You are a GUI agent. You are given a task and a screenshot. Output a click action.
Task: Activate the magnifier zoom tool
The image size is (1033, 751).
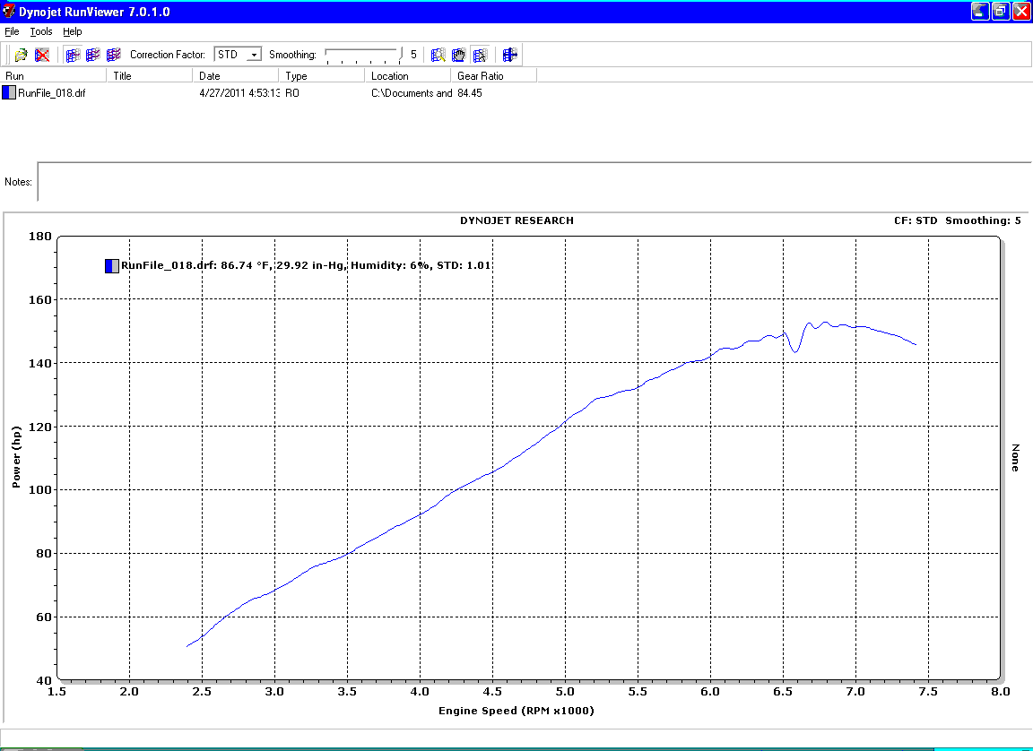438,55
